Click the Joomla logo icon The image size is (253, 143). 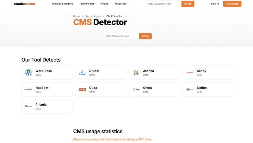tap(136, 73)
